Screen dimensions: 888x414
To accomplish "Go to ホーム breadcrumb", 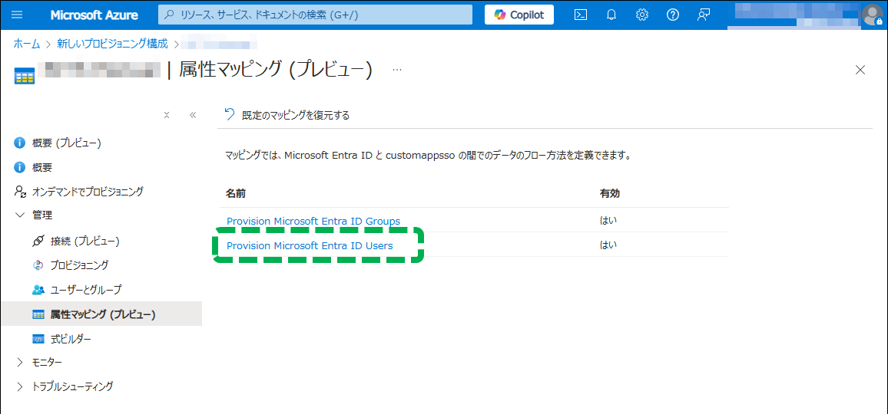I will click(27, 44).
